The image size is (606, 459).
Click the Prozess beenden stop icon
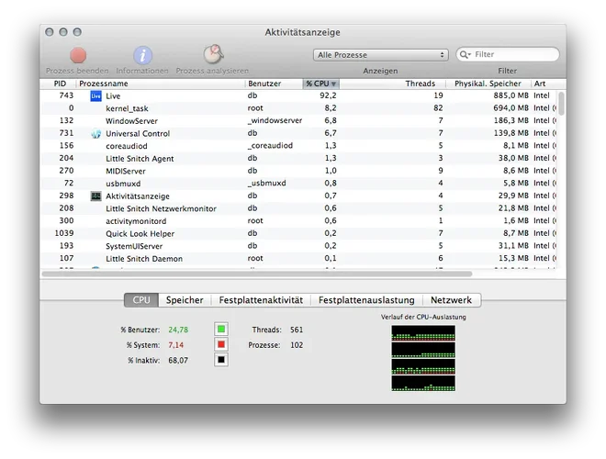[78, 56]
